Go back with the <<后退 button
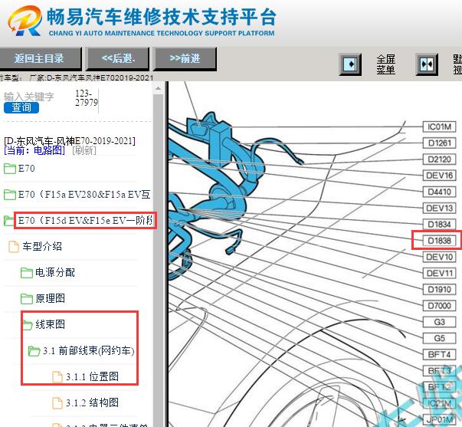The image size is (462, 427). (118, 58)
